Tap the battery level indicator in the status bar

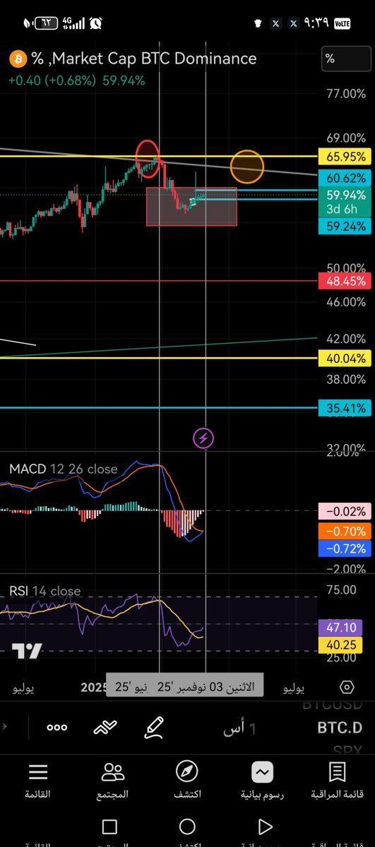point(47,23)
